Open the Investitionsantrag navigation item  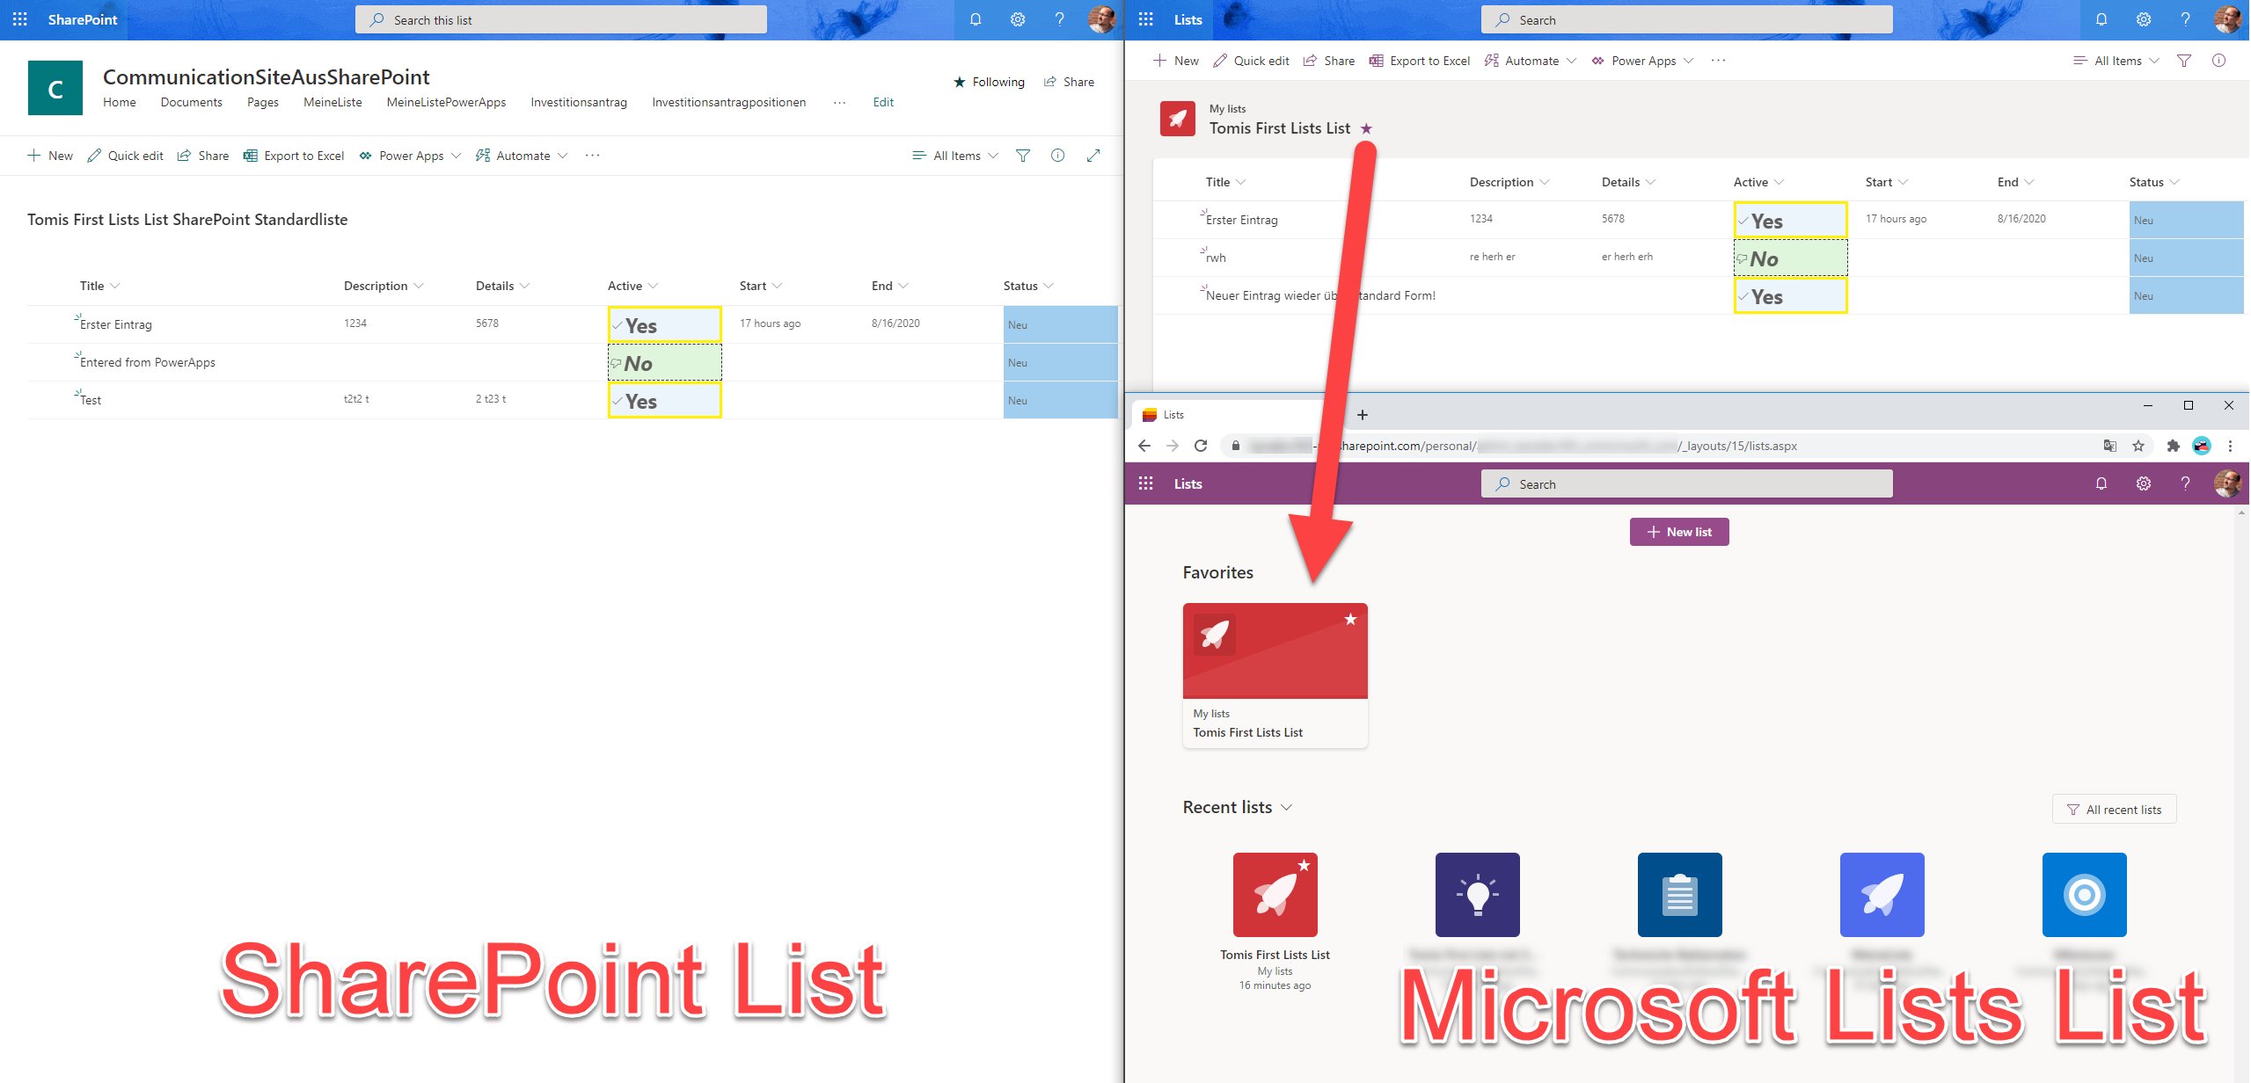click(x=578, y=102)
